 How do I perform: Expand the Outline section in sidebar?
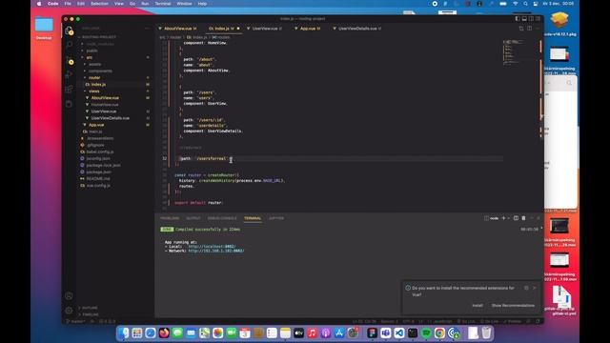coord(90,308)
